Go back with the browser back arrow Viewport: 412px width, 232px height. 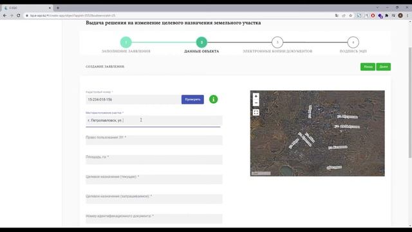tap(5, 15)
